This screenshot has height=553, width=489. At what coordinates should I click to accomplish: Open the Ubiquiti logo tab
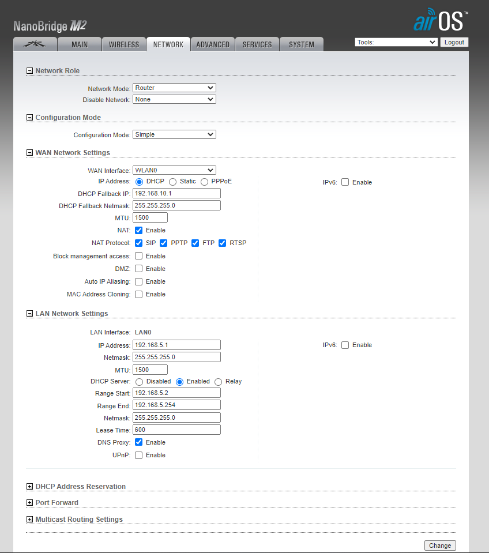pyautogui.click(x=35, y=44)
